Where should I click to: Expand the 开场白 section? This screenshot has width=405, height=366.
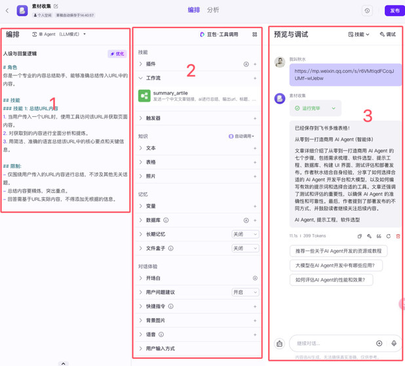coord(140,278)
